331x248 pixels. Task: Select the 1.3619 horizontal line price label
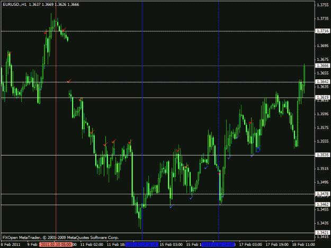point(323,97)
